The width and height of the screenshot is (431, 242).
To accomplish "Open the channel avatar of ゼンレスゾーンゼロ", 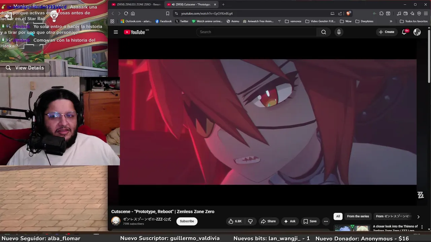I will tap(116, 221).
